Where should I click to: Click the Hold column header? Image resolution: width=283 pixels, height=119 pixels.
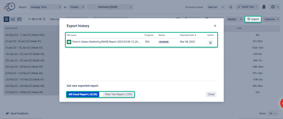tap(239, 28)
